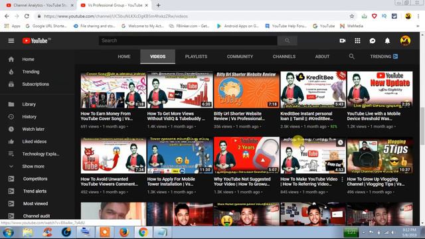Open Firefox from taskbar
This screenshot has height=239, width=425.
click(124, 232)
